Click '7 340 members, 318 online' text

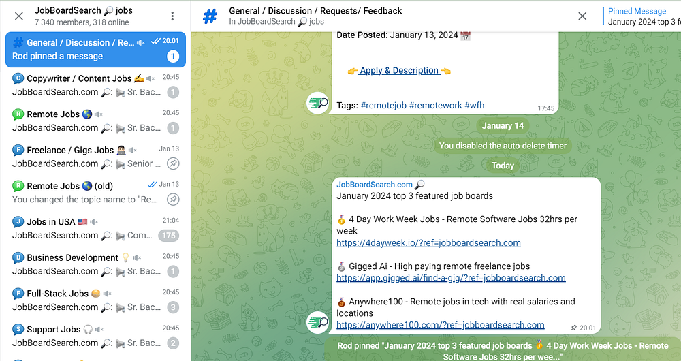coord(82,22)
